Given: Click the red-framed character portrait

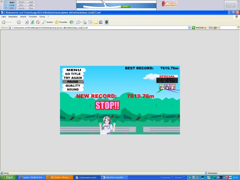Looking at the screenshot, I should 172,87.
